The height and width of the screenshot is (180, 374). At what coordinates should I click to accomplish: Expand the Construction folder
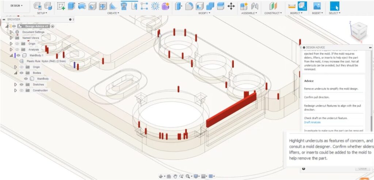click(15, 90)
